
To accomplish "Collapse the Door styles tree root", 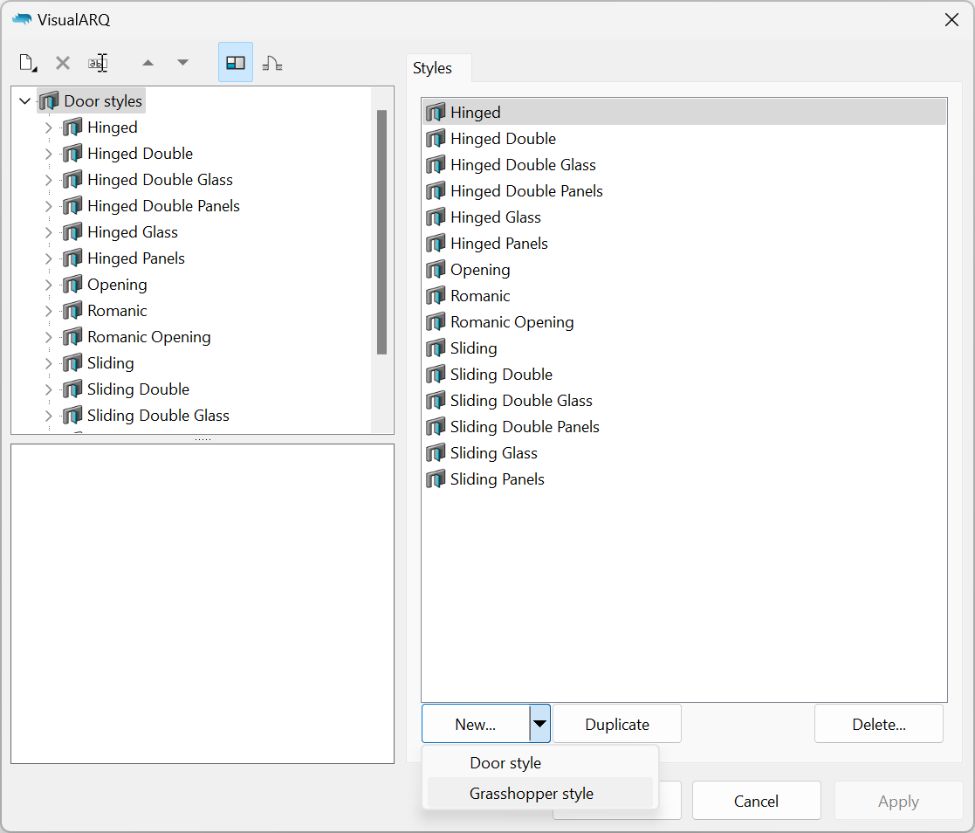I will pos(24,100).
